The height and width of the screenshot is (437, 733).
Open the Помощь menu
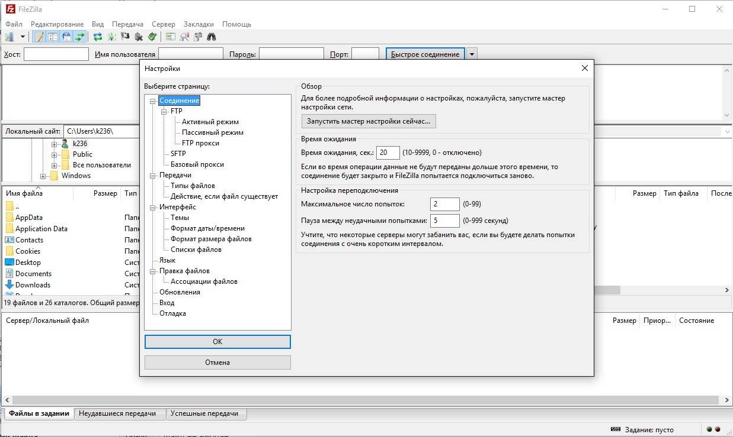tap(236, 24)
